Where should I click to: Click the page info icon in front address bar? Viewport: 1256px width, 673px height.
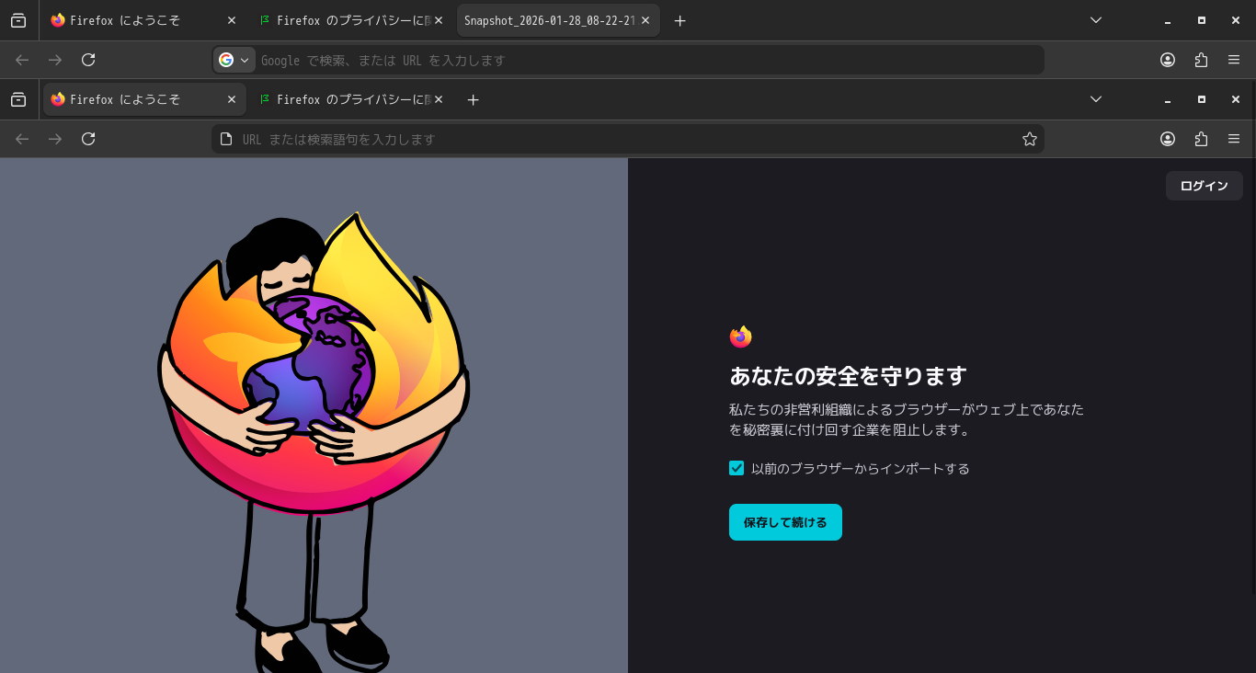(226, 139)
